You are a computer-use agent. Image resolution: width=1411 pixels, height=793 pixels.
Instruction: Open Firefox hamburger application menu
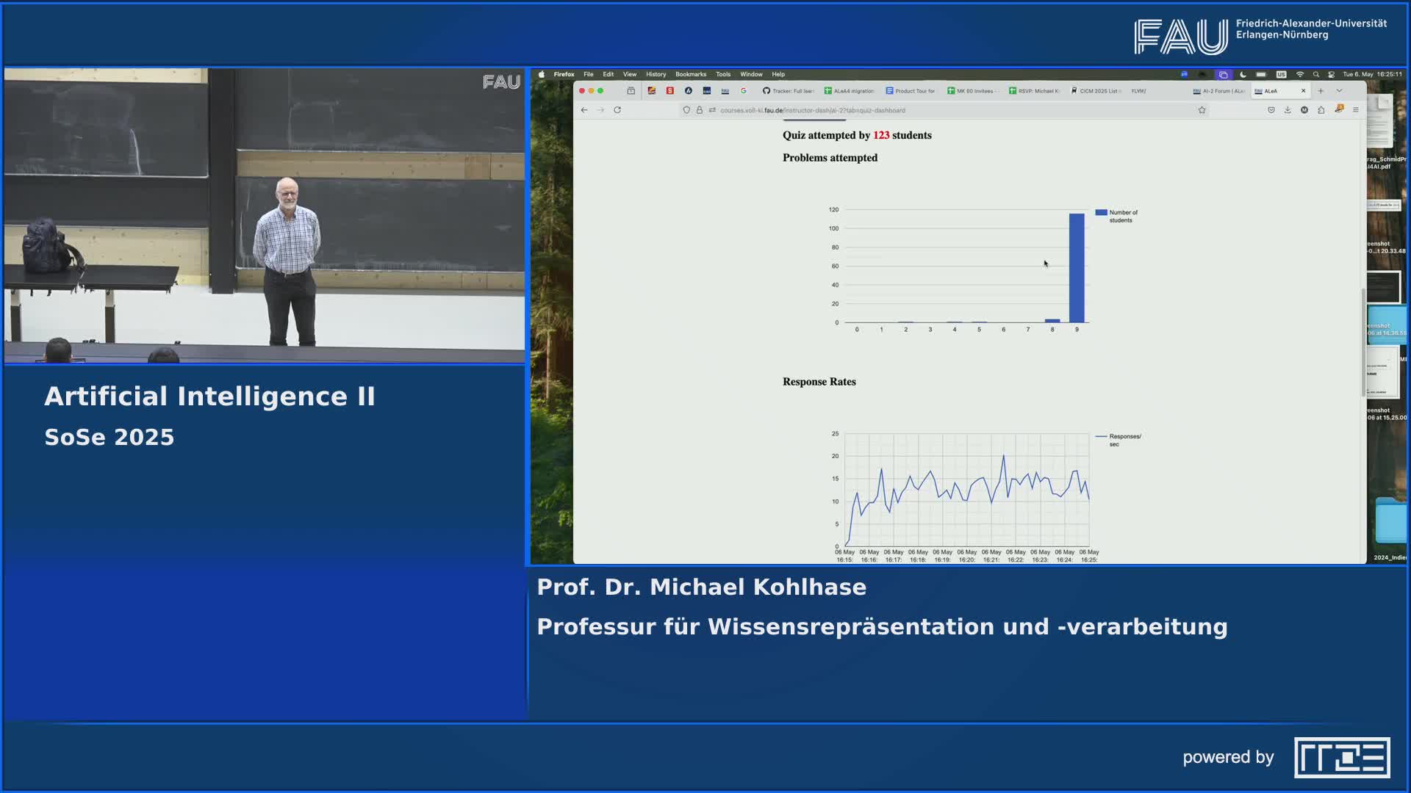click(1356, 110)
